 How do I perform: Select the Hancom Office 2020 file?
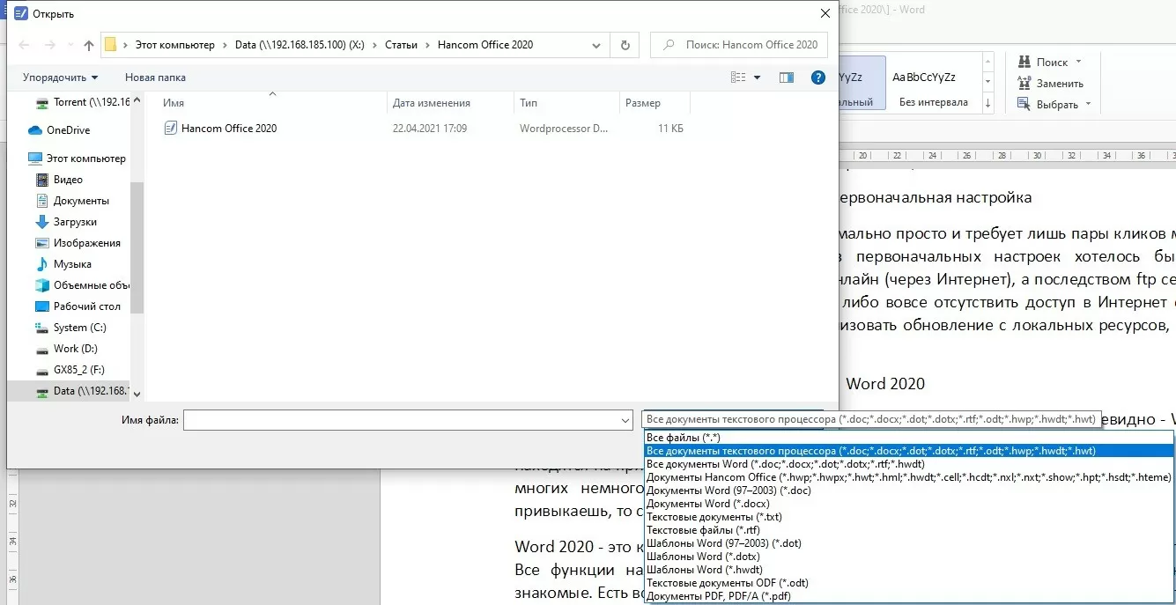pos(228,129)
